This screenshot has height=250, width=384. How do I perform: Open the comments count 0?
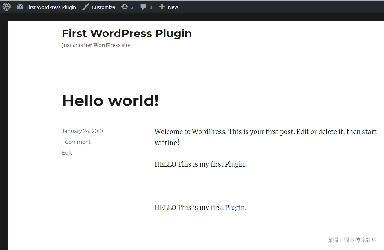151,7
